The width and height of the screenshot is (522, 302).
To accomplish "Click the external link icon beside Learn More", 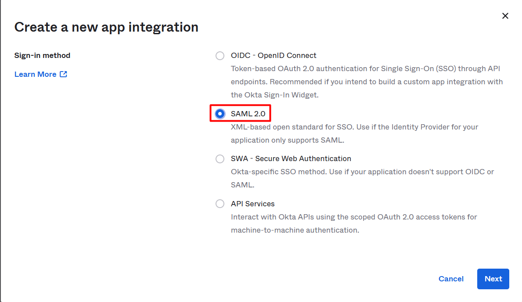I will (64, 74).
